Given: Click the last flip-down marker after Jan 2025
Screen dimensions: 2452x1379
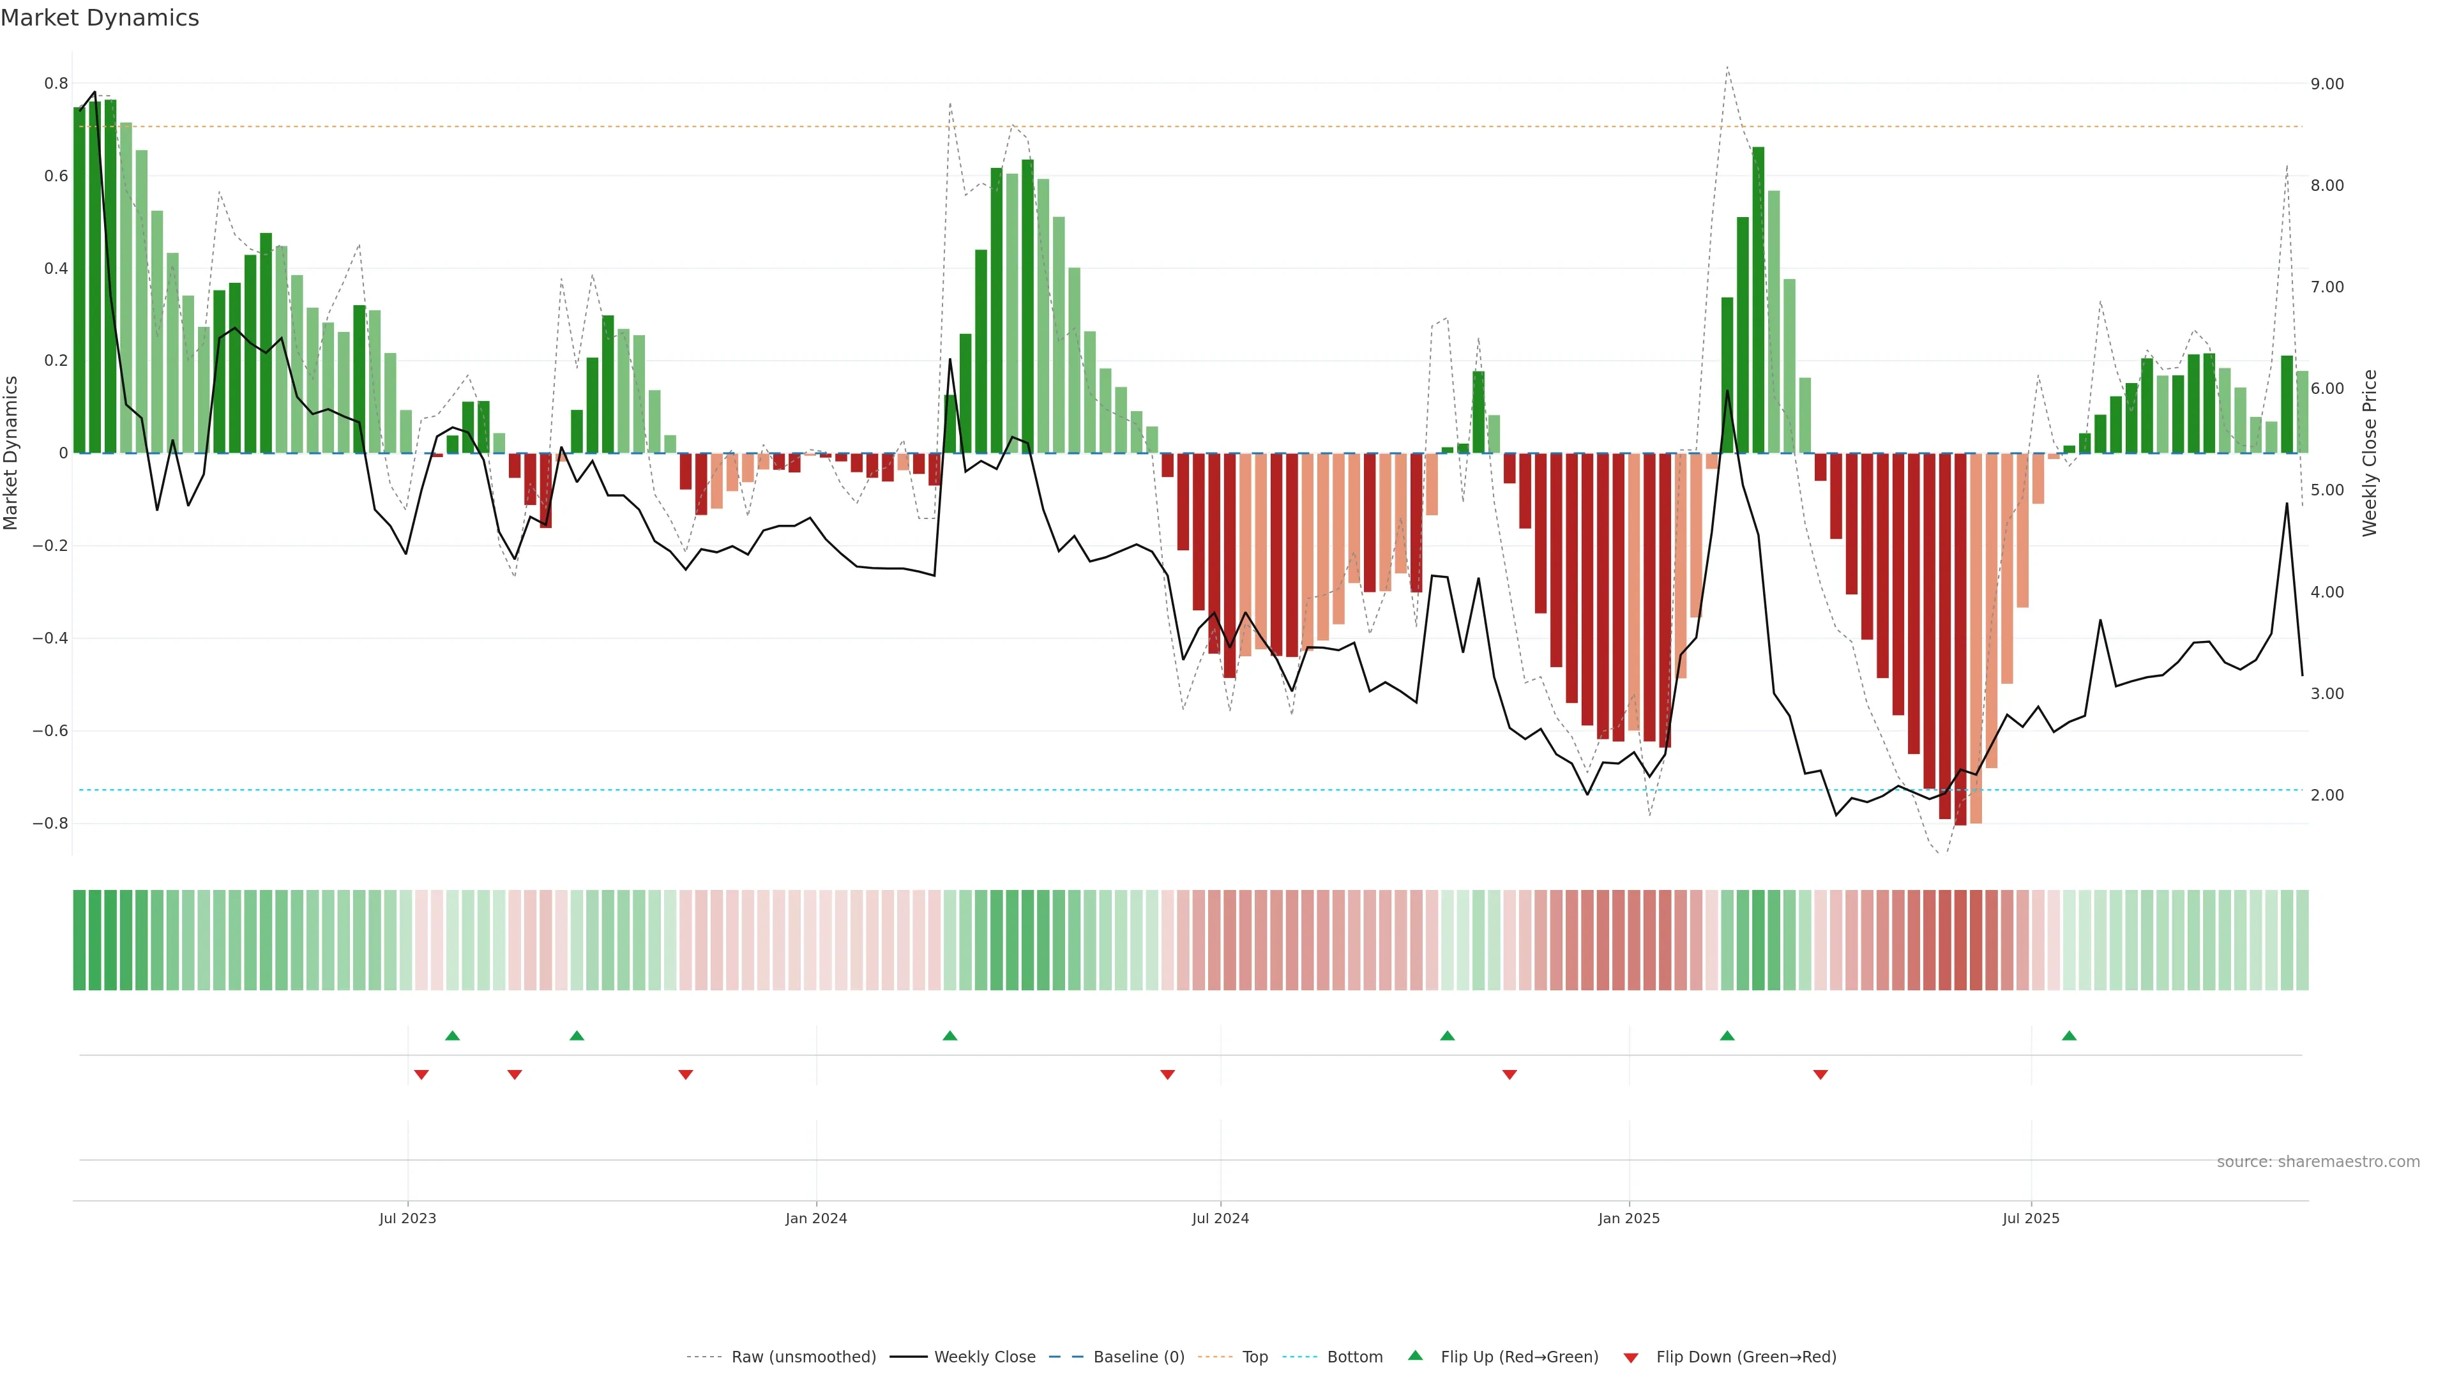Looking at the screenshot, I should [1821, 1074].
